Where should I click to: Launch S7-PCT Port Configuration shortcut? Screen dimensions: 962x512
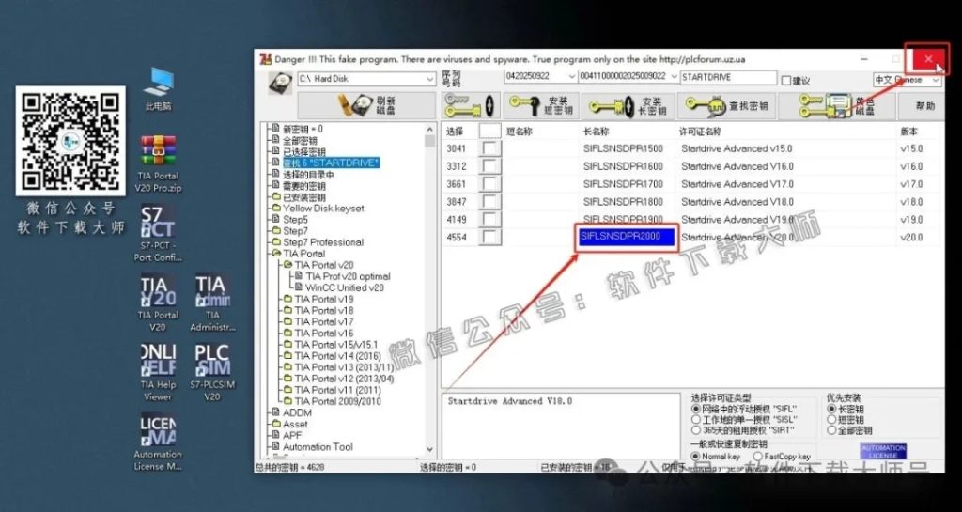pyautogui.click(x=158, y=233)
